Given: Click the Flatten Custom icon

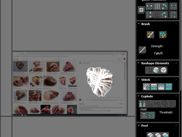Looking at the screenshot, I should [x=172, y=104].
